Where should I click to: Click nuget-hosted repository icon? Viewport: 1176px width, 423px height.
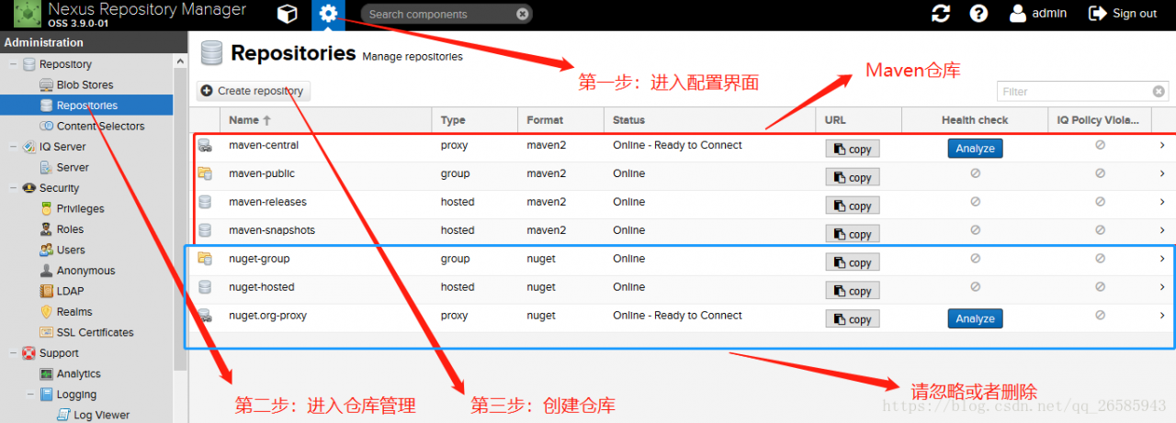pos(205,287)
